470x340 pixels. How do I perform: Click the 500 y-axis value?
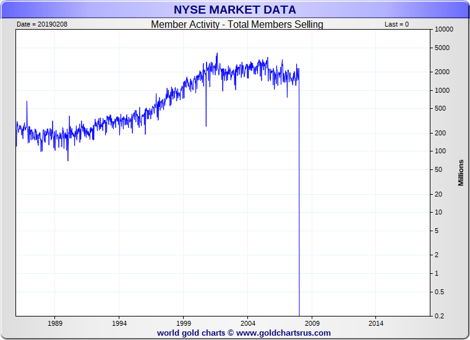[440, 108]
